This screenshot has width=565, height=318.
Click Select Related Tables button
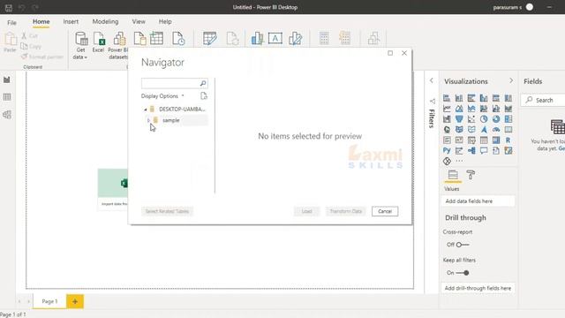pyautogui.click(x=167, y=211)
